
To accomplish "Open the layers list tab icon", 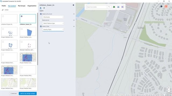I will pos(41,8).
